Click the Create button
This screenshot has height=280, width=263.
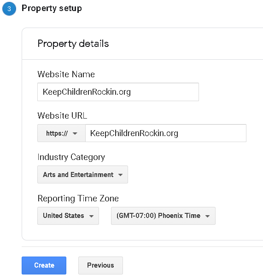44,265
